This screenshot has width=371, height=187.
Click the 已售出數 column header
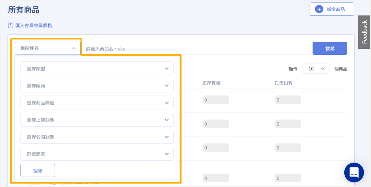click(x=283, y=83)
